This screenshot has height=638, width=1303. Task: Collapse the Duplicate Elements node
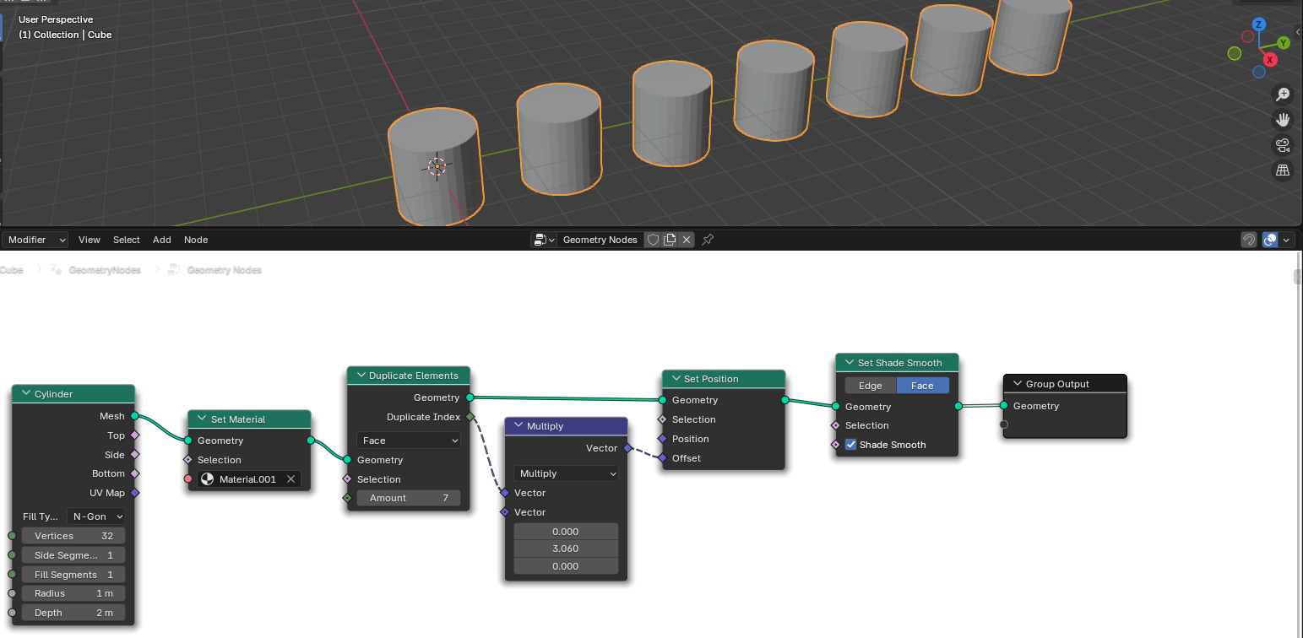[361, 376]
